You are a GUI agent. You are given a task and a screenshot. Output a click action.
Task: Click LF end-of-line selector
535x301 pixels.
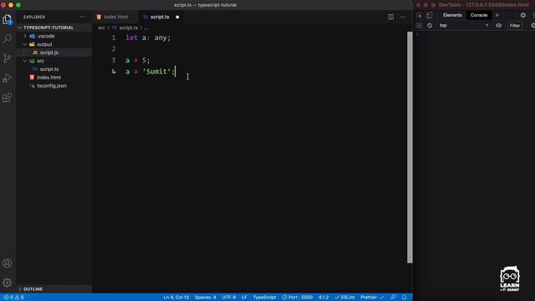click(x=244, y=298)
